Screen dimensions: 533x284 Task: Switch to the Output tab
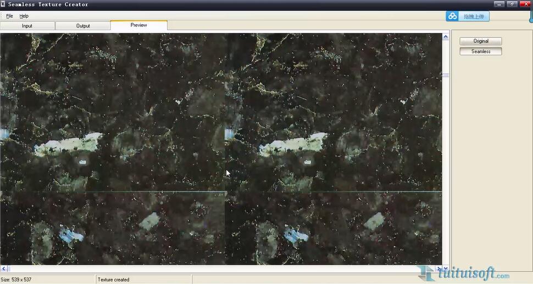pos(83,26)
